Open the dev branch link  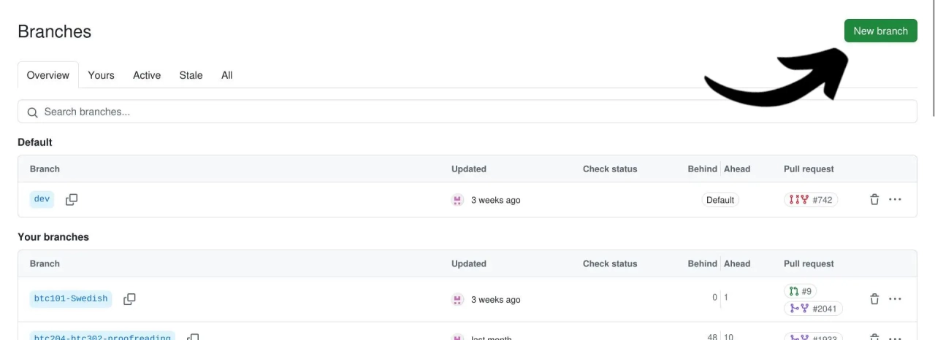click(42, 199)
